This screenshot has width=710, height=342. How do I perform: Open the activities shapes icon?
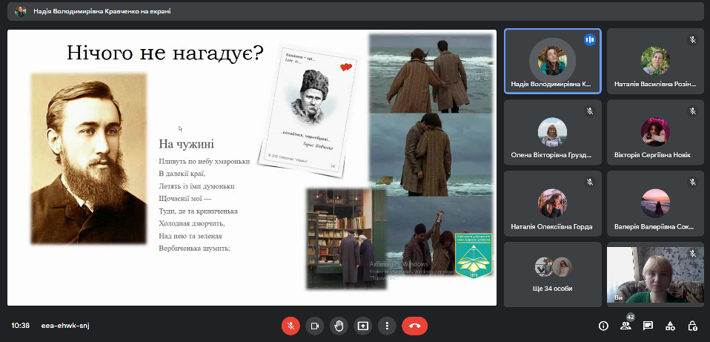tap(670, 325)
